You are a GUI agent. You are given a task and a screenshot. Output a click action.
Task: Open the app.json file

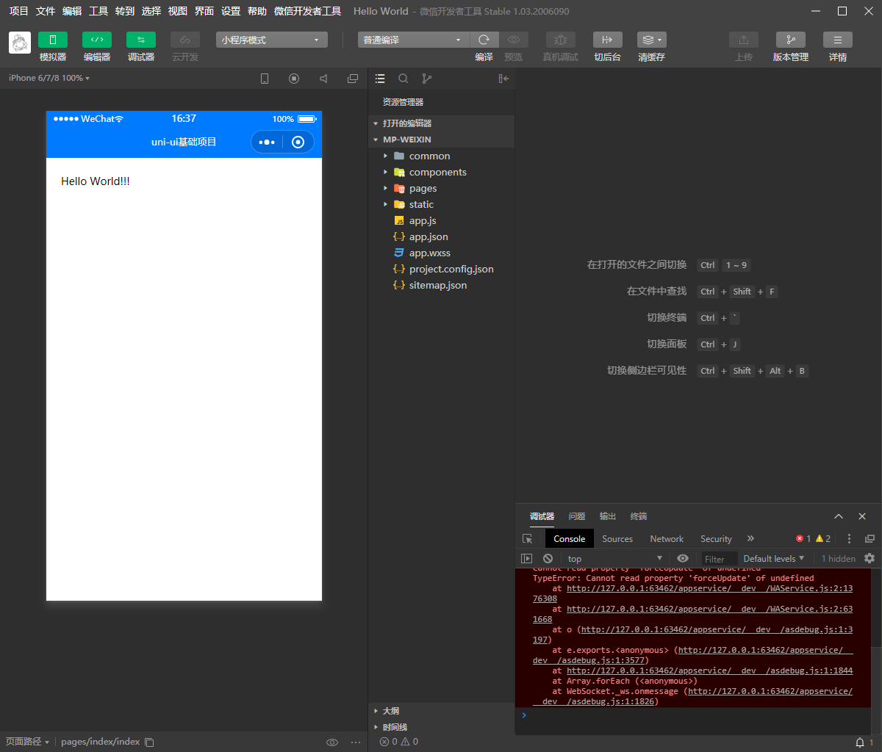click(441, 236)
